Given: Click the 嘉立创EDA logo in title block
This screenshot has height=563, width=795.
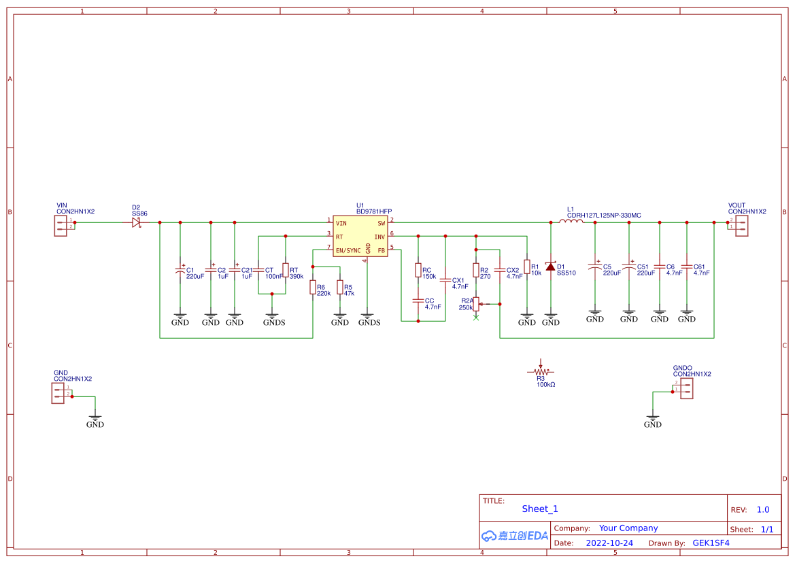Looking at the screenshot, I should [x=513, y=536].
